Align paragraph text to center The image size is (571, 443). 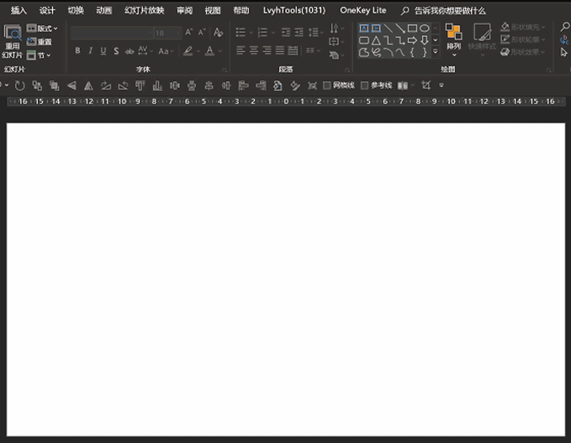(254, 50)
